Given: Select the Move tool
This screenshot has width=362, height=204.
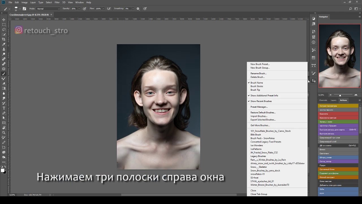Looking at the screenshot, I should click(x=4, y=20).
